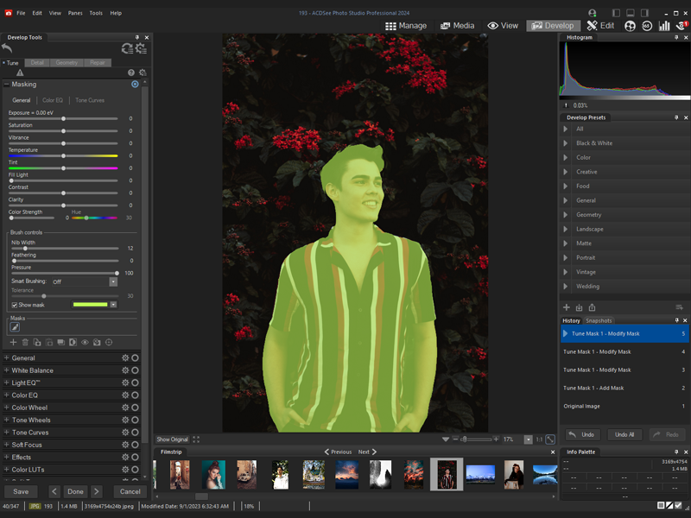Switch Smart Brushing from Off to another mode
The image size is (691, 518).
coord(111,281)
